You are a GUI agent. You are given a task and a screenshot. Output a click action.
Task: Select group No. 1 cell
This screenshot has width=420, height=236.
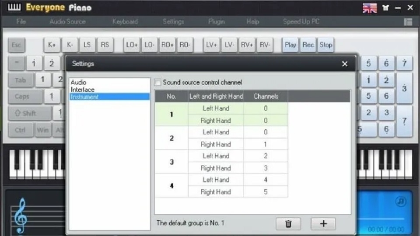coord(171,114)
